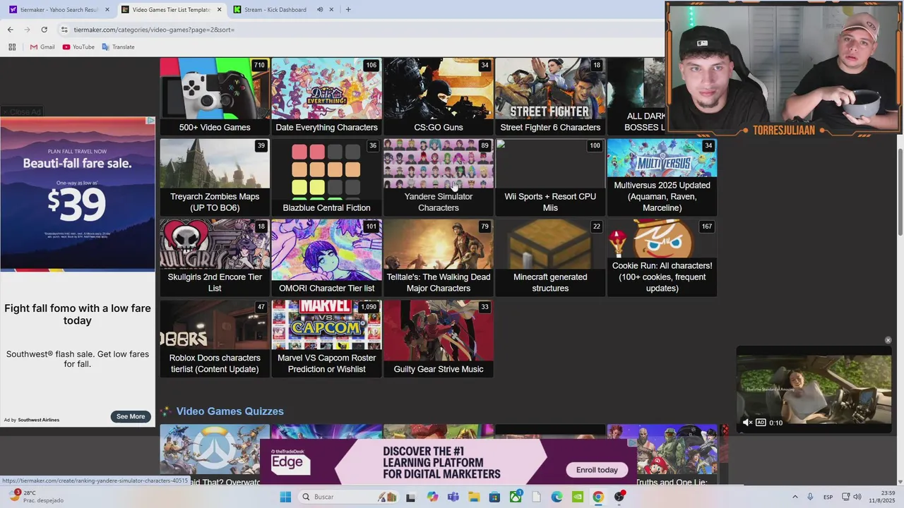The height and width of the screenshot is (508, 904).
Task: Open Telltale's The Walking Dead Major Characters
Action: [439, 258]
